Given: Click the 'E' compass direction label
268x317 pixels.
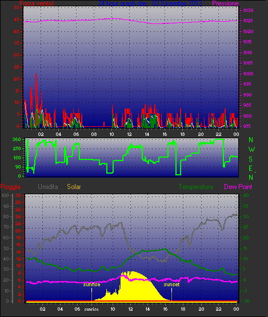Looking at the screenshot, I should [x=251, y=168].
